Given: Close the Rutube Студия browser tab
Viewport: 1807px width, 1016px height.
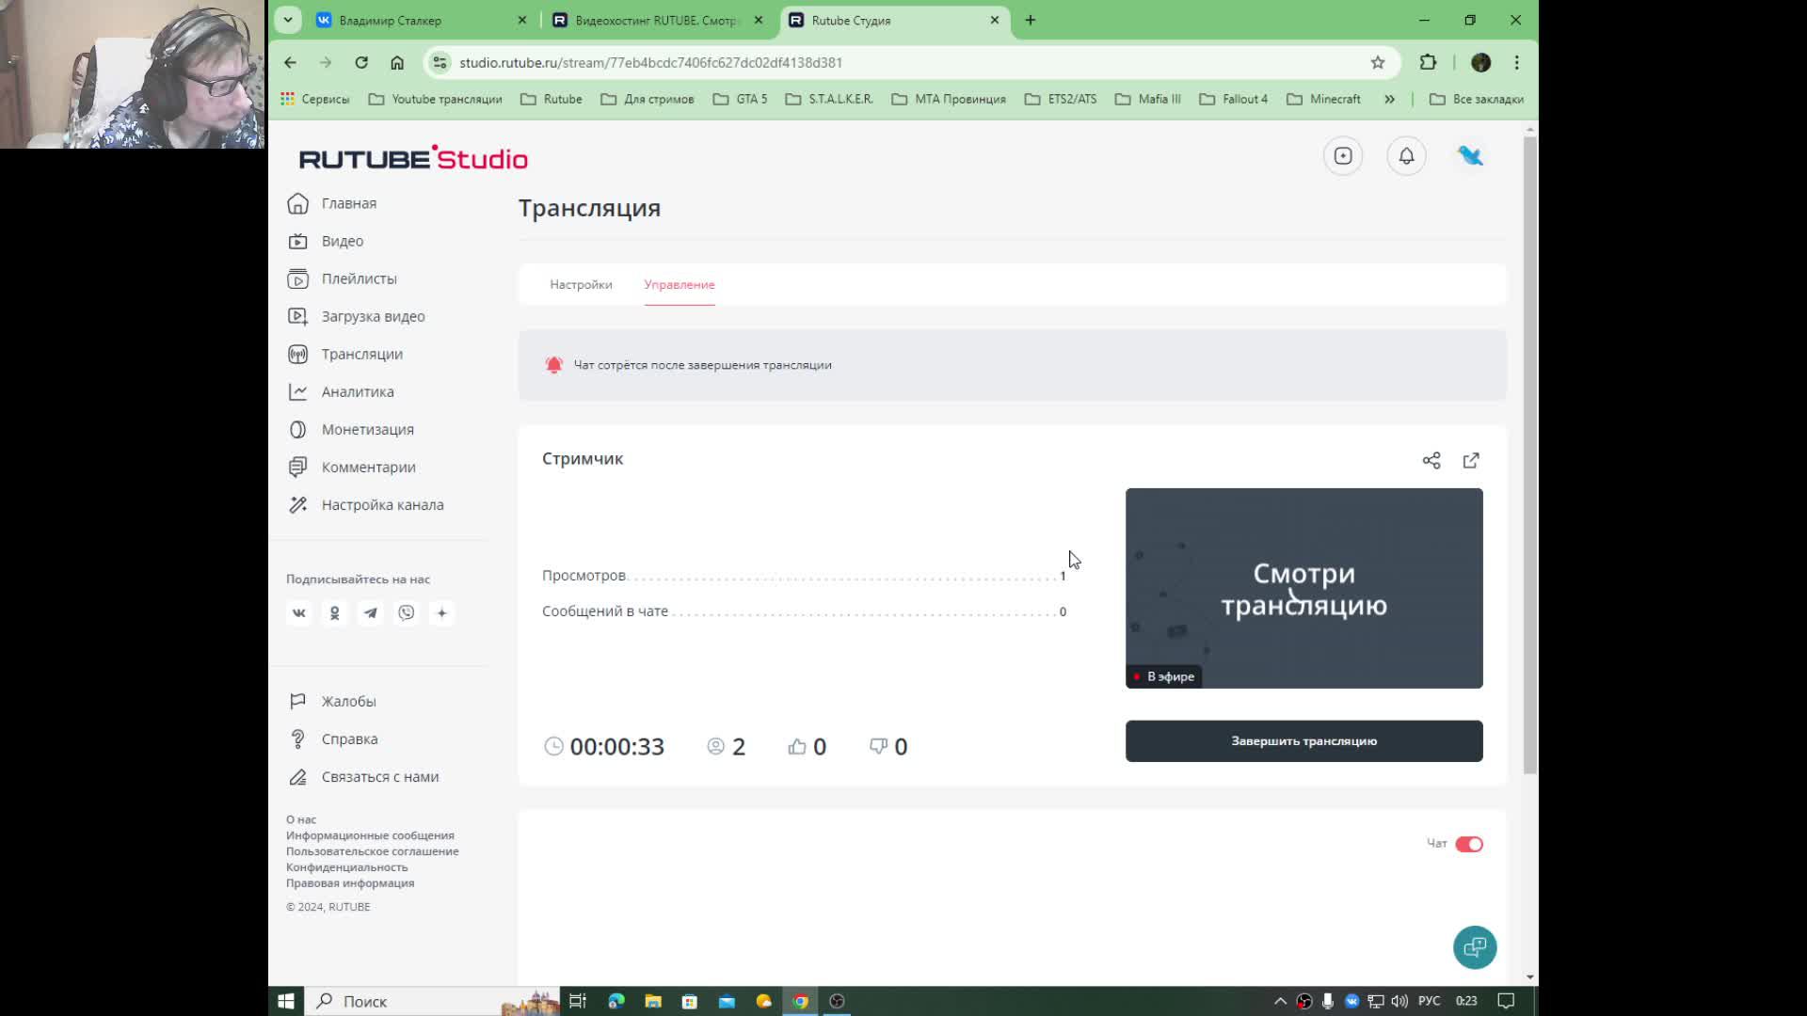Looking at the screenshot, I should coord(995,20).
